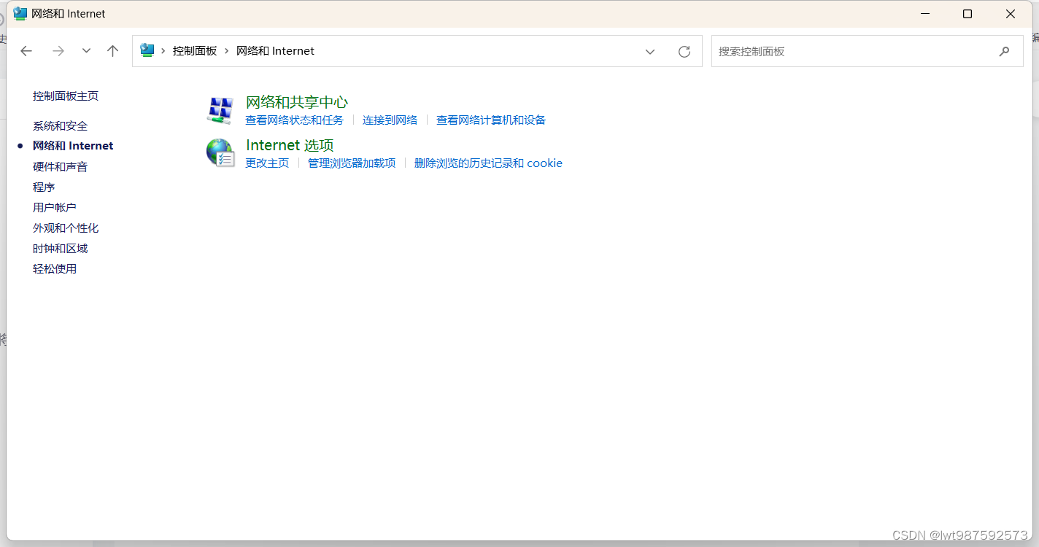
Task: Go up one level with up arrow
Action: pos(112,51)
